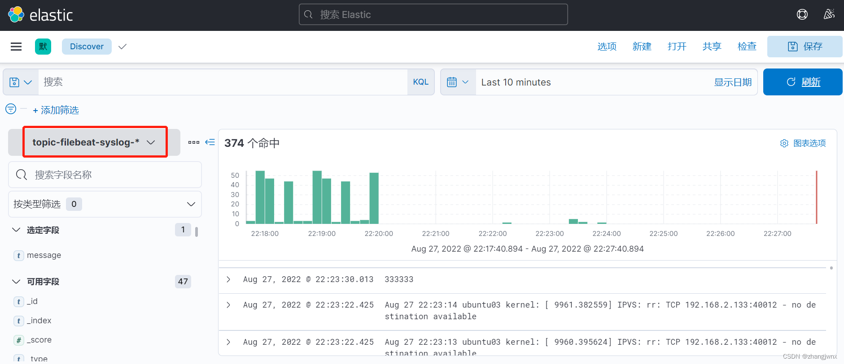Image resolution: width=844 pixels, height=364 pixels.
Task: Collapse the selected fields section
Action: point(16,230)
